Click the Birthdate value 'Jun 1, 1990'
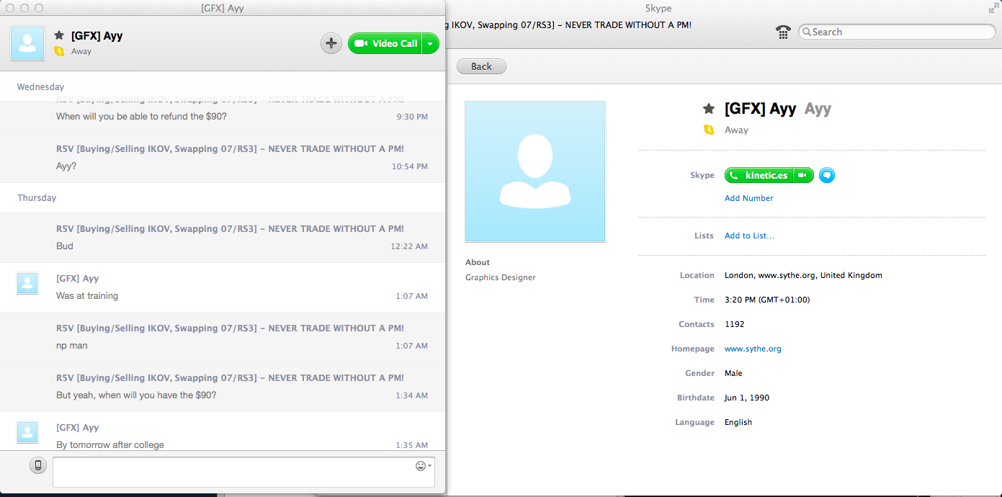Screen dimensions: 1002x497 tap(747, 398)
